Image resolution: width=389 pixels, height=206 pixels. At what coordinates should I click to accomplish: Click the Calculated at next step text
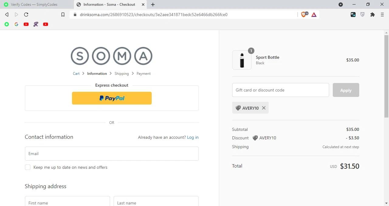click(x=341, y=147)
